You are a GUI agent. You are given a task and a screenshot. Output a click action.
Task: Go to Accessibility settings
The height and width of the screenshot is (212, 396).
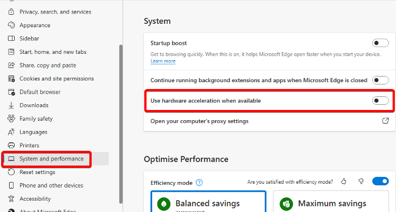pyautogui.click(x=35, y=199)
